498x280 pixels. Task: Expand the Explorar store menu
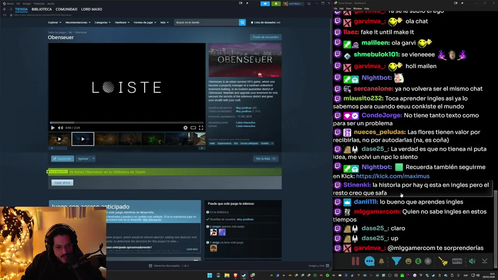(54, 23)
